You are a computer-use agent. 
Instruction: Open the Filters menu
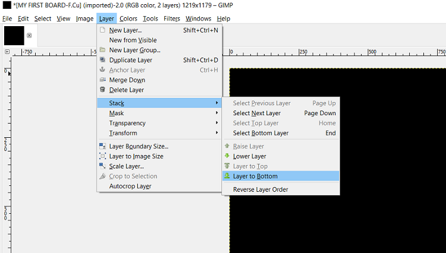(x=171, y=19)
